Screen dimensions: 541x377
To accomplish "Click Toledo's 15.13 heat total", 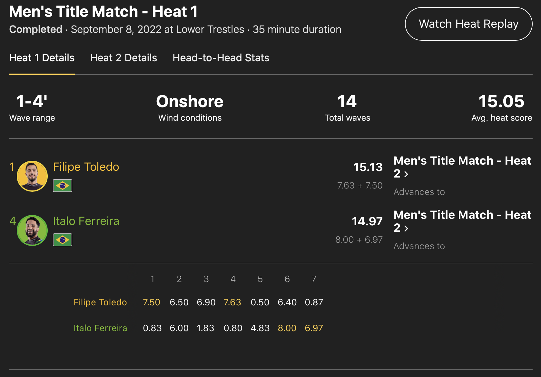I will point(368,167).
